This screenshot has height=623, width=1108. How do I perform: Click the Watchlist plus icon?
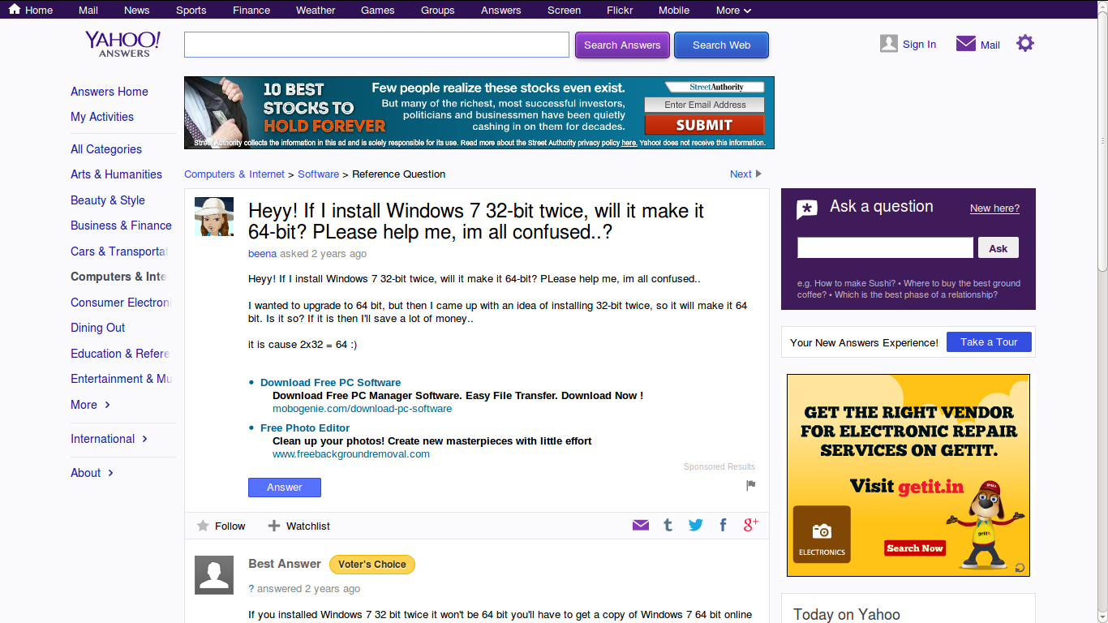tap(274, 526)
